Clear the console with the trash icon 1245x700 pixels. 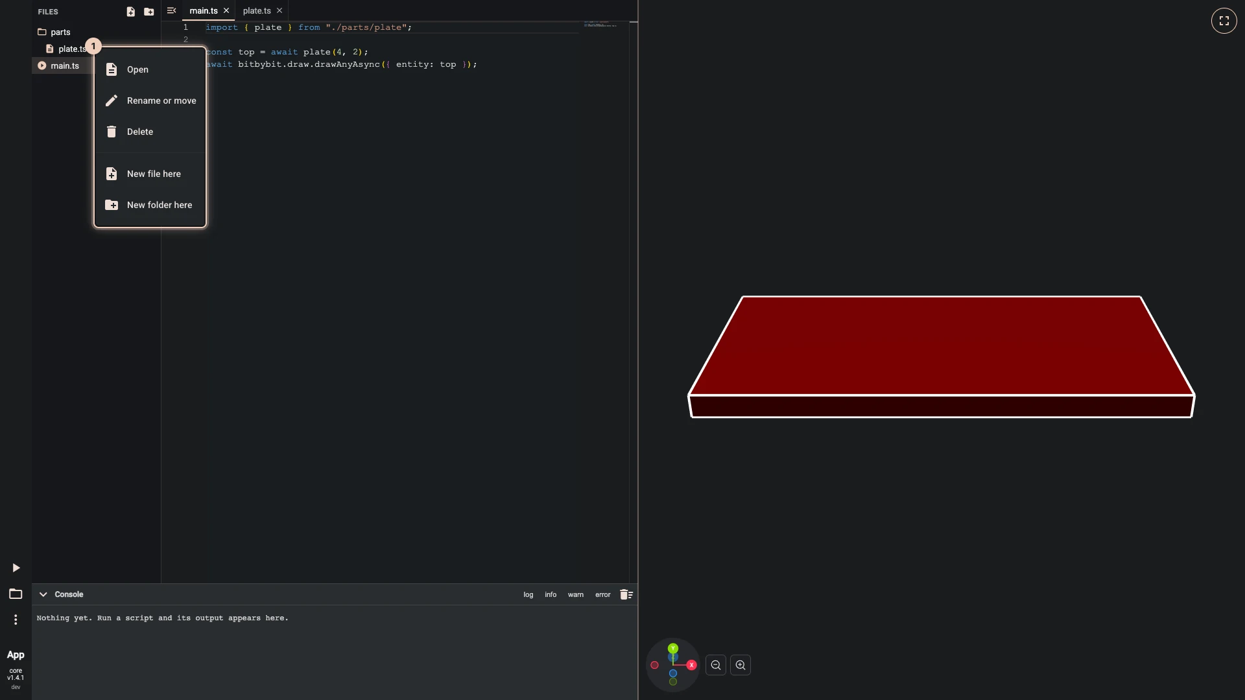[626, 594]
